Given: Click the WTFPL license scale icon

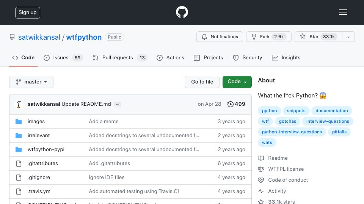Looking at the screenshot, I should tap(261, 169).
